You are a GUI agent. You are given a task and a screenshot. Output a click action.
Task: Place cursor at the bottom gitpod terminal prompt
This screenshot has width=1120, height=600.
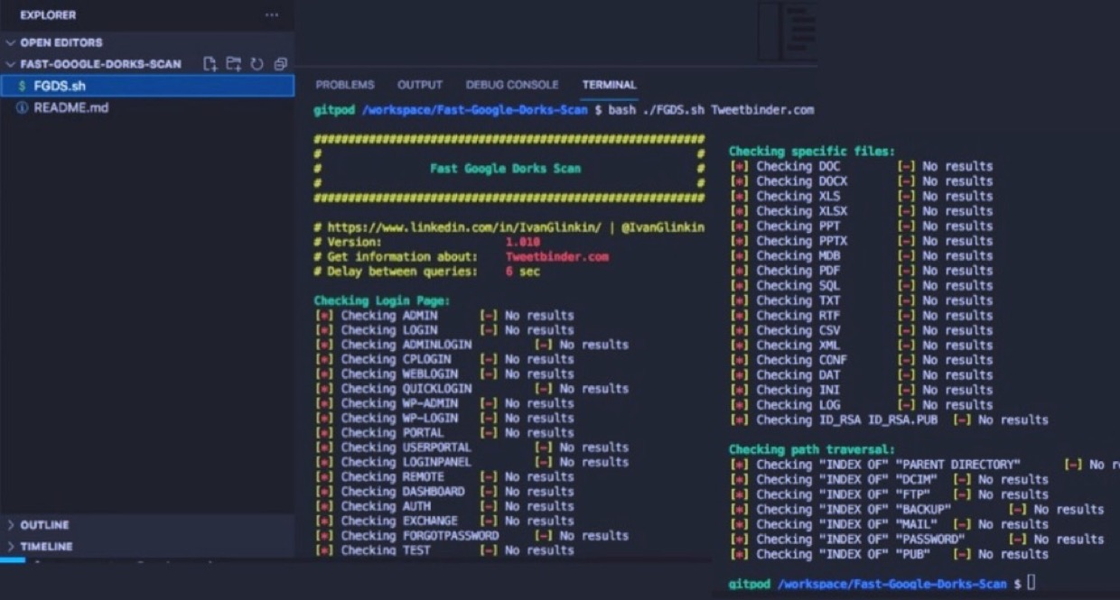click(x=1031, y=584)
